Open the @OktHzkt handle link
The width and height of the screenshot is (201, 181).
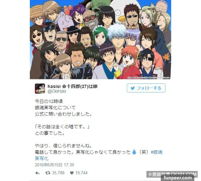tap(57, 91)
